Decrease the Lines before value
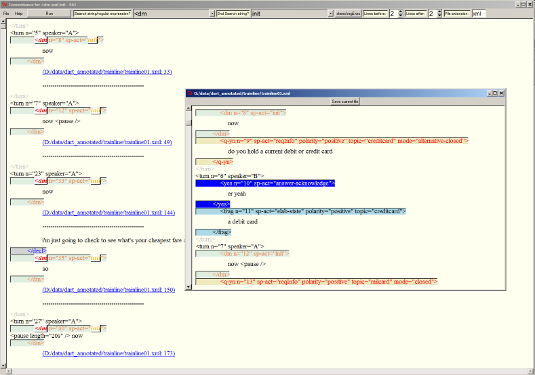535x375 pixels. 400,16
